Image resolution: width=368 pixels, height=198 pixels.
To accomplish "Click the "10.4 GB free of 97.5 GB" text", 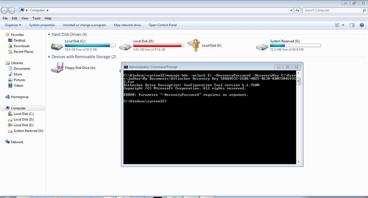I will tap(81, 50).
